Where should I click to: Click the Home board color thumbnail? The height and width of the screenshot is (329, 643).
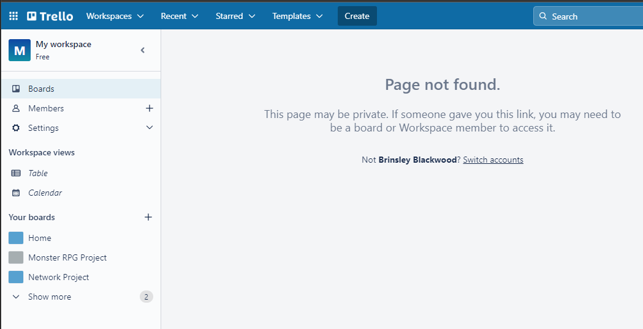point(16,238)
